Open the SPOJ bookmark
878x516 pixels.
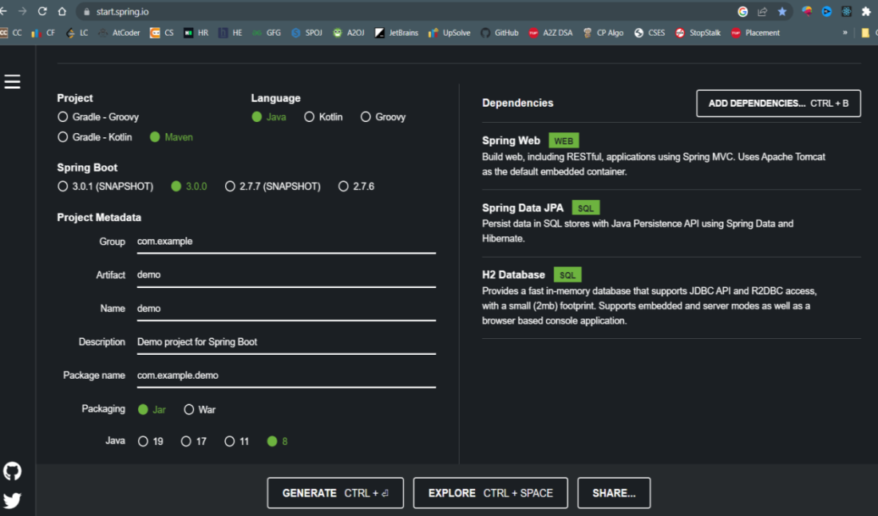(307, 33)
